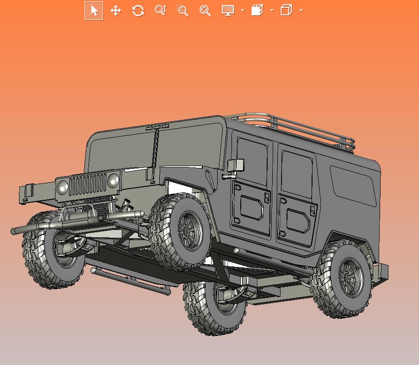Image resolution: width=419 pixels, height=365 pixels.
Task: Click the view orientation cube icon
Action: click(287, 11)
